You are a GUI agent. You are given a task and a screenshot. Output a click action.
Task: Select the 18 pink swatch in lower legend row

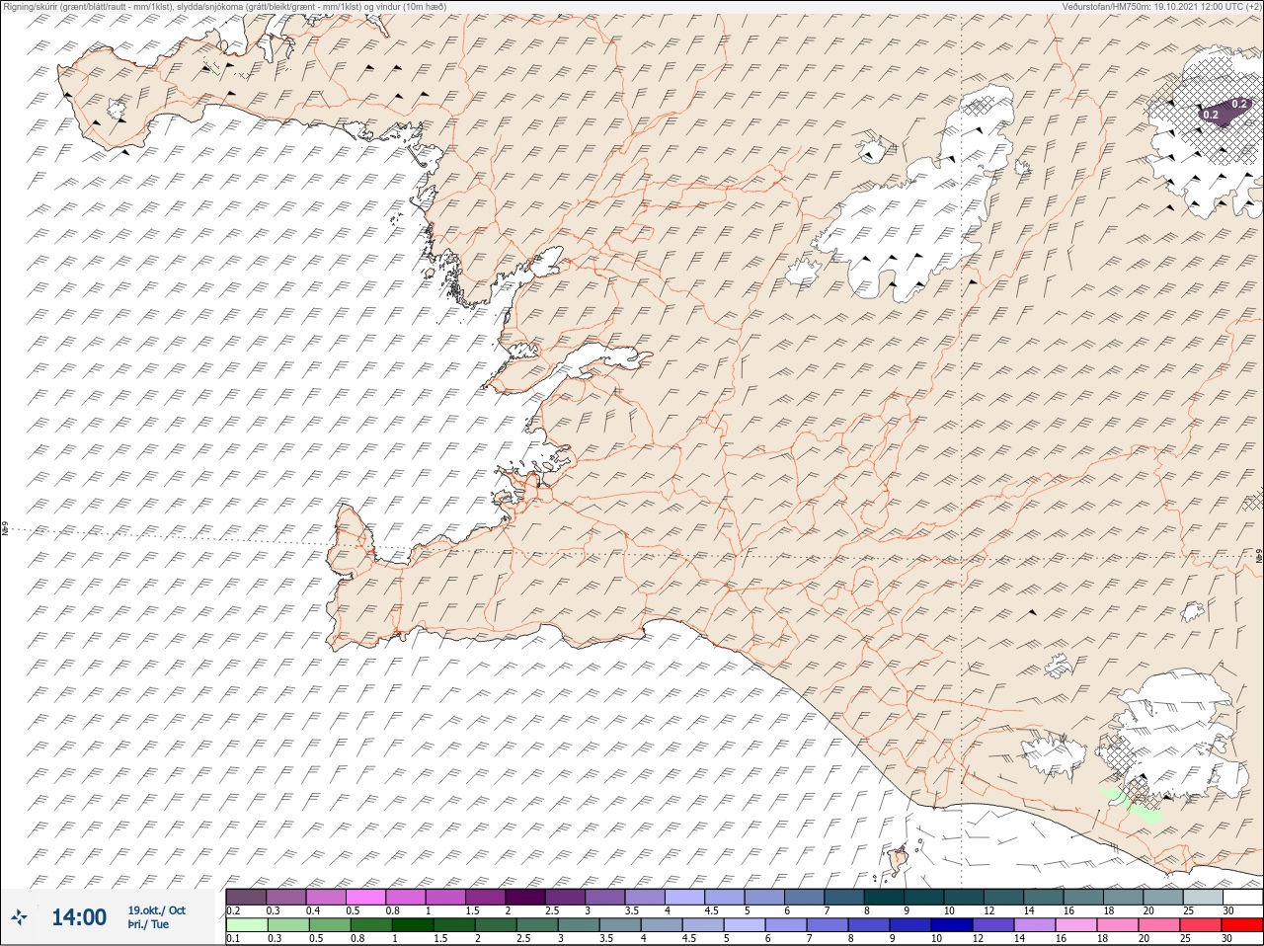[1118, 925]
